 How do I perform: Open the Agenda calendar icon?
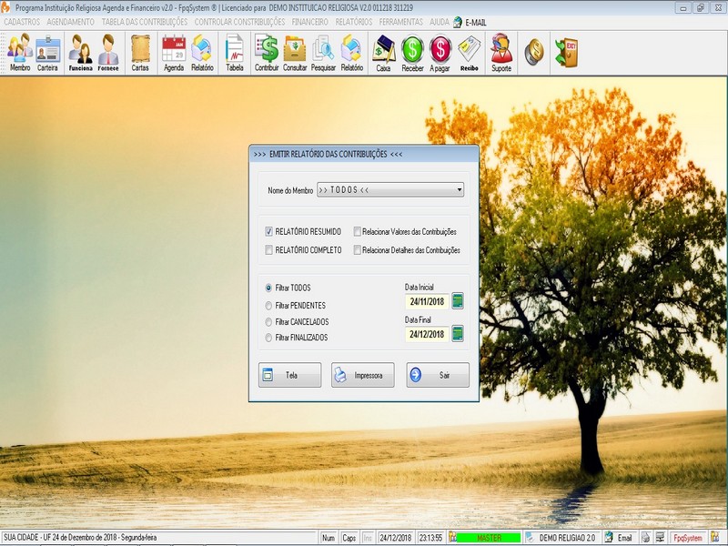[x=174, y=53]
